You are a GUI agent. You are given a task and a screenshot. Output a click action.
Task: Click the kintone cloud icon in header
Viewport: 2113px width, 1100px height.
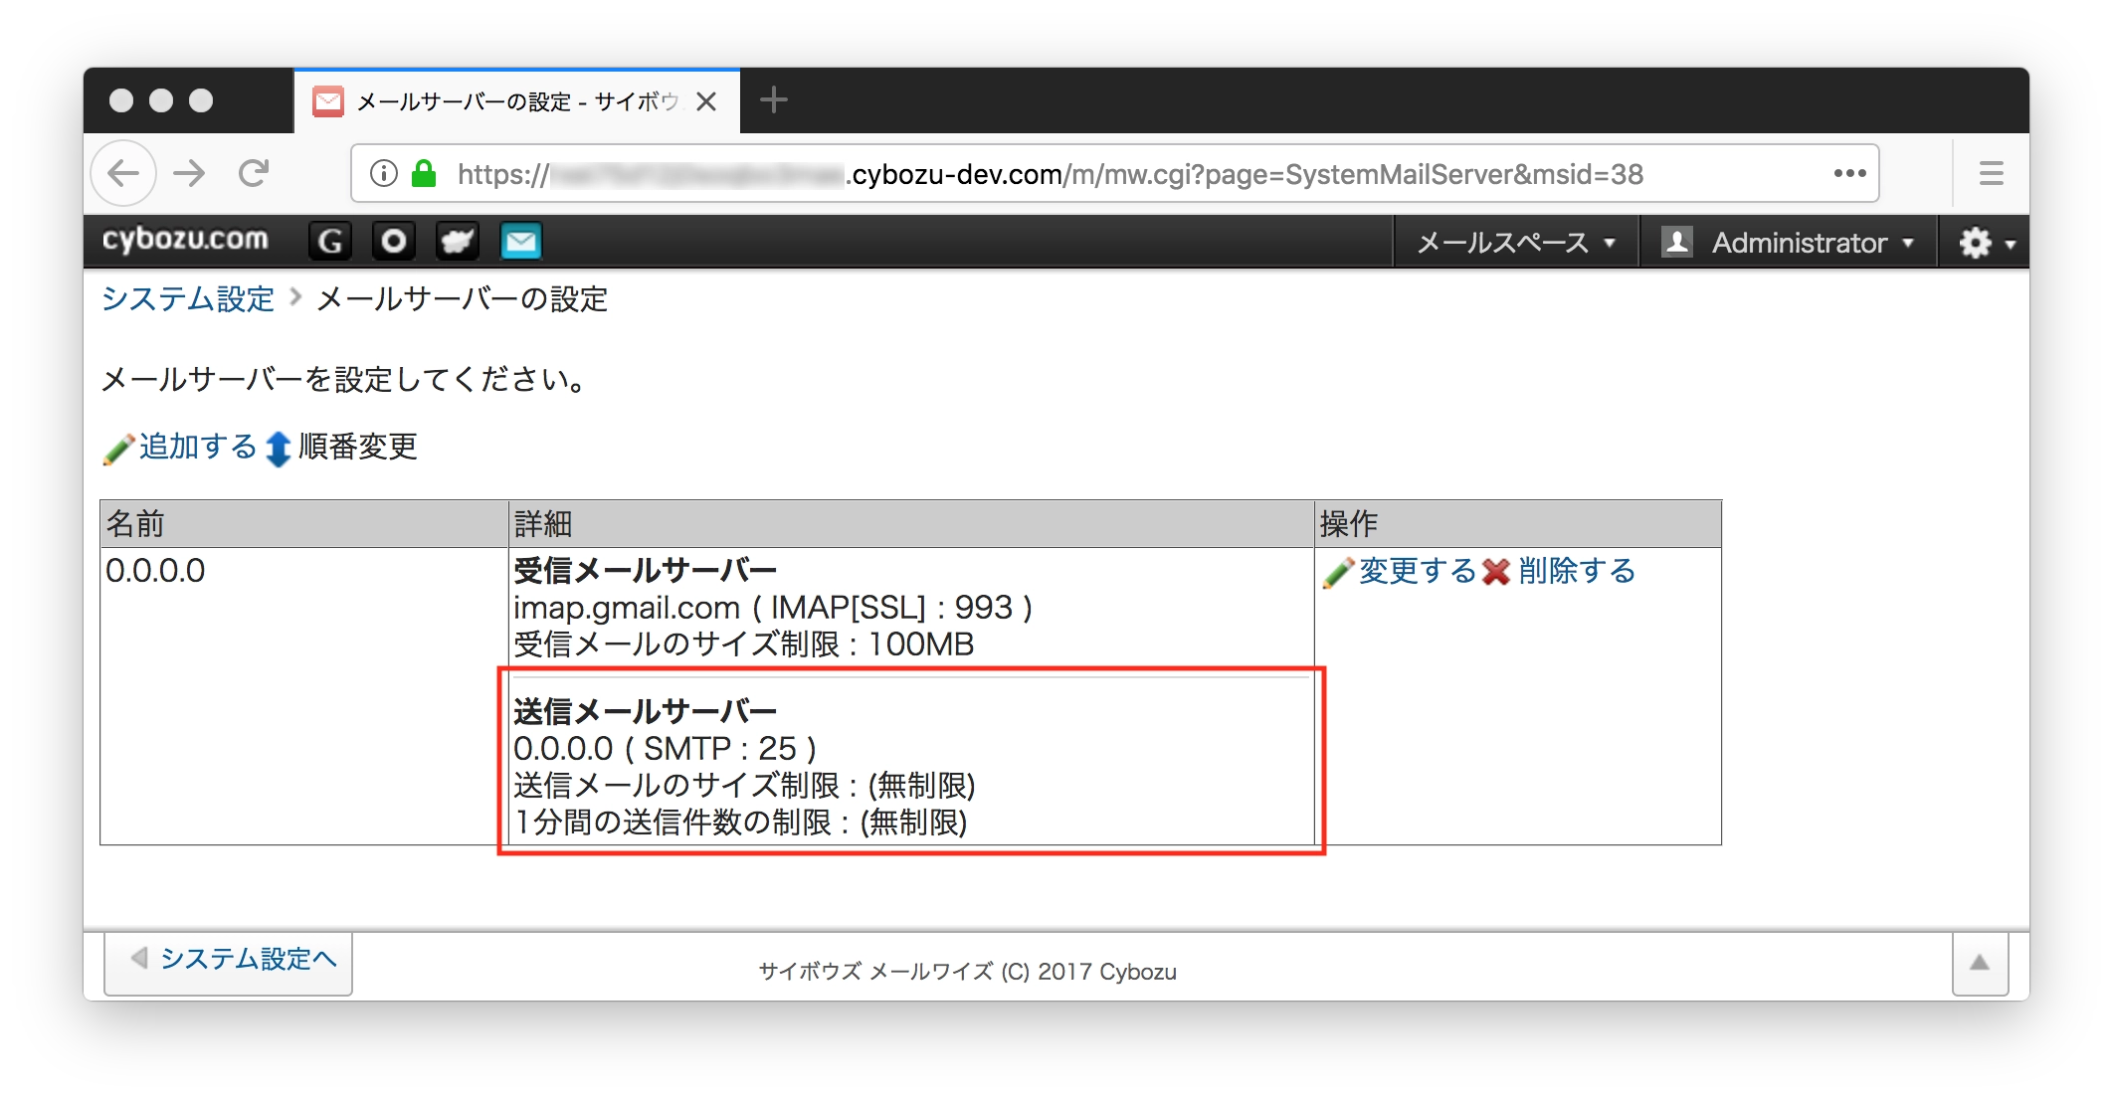[x=458, y=242]
